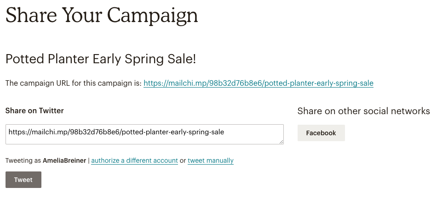Image resolution: width=448 pixels, height=204 pixels.
Task: Click "Share on other social networks" heading
Action: click(363, 111)
